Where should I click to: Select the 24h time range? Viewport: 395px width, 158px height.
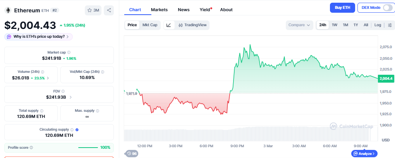[323, 25]
